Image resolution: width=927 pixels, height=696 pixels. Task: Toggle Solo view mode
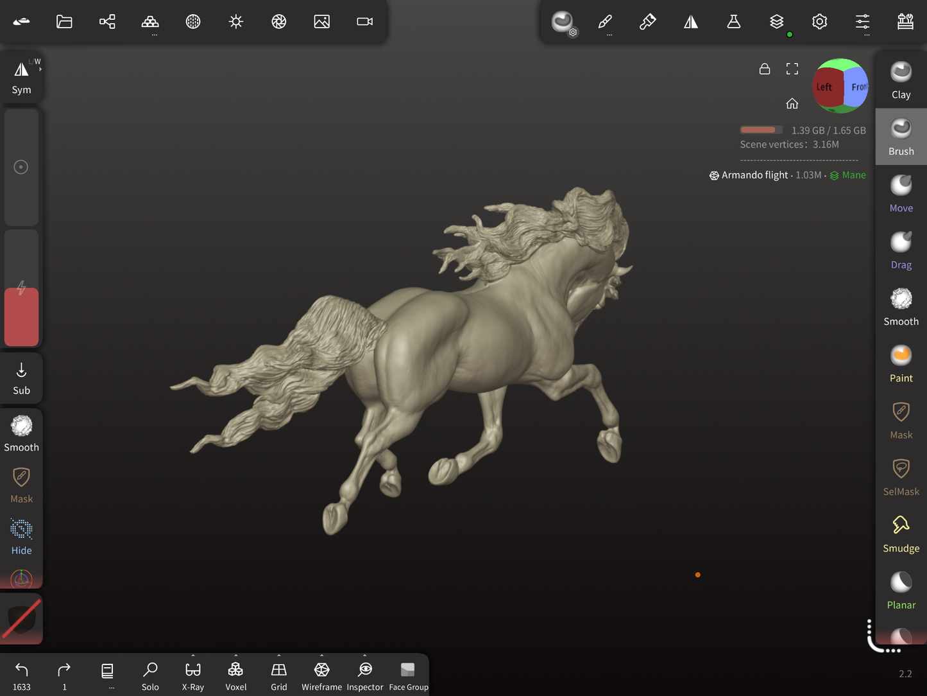point(150,676)
